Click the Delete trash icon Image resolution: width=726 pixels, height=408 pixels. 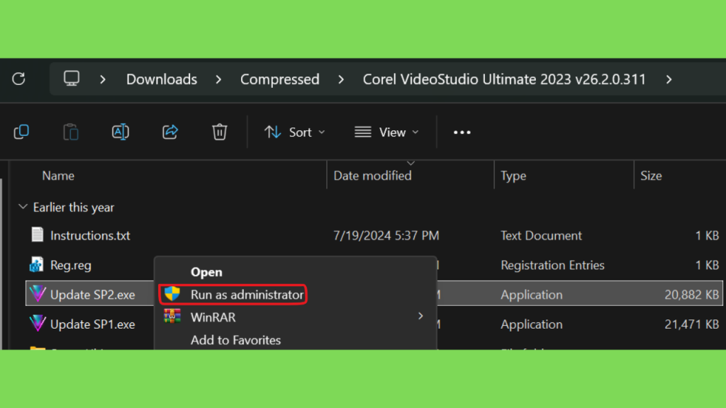click(220, 132)
